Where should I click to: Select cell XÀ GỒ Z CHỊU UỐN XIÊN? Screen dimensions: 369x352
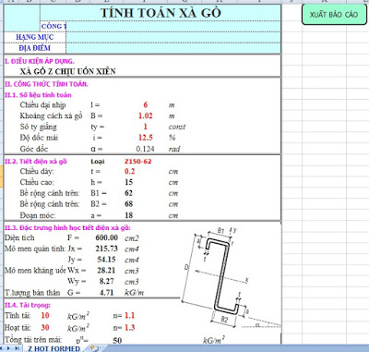pyautogui.click(x=68, y=71)
